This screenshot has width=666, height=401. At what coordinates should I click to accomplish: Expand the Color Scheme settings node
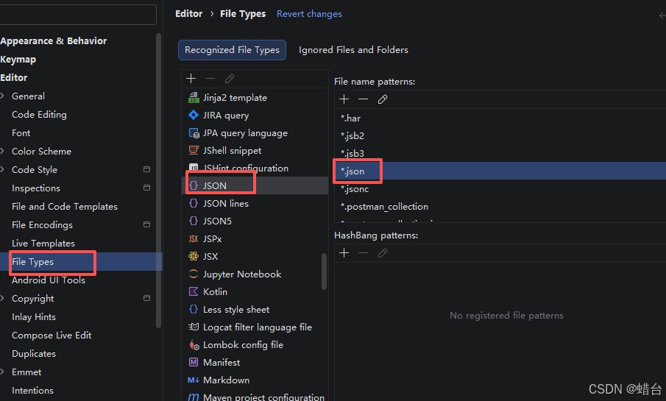(2, 152)
